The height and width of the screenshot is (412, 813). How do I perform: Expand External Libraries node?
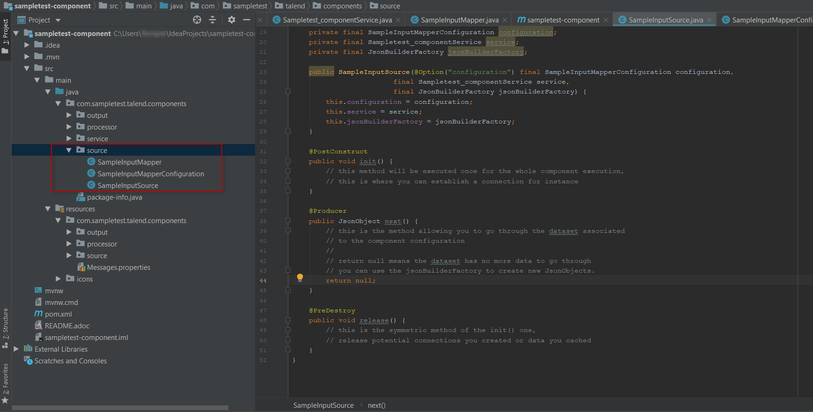point(16,349)
